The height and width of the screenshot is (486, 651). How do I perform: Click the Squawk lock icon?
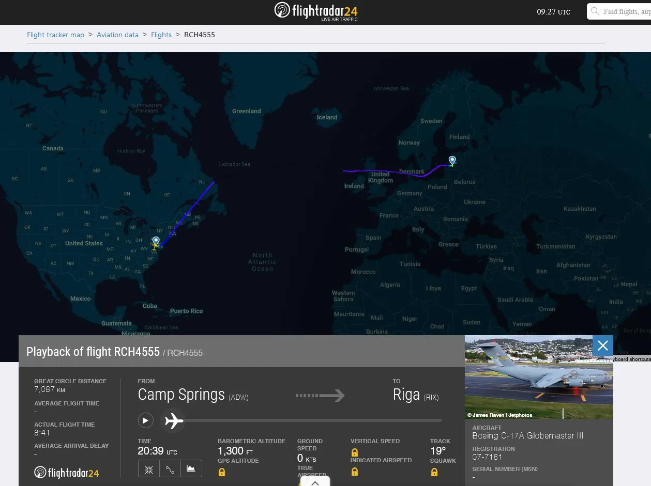[x=434, y=472]
